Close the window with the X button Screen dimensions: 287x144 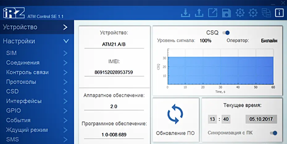coord(283,2)
